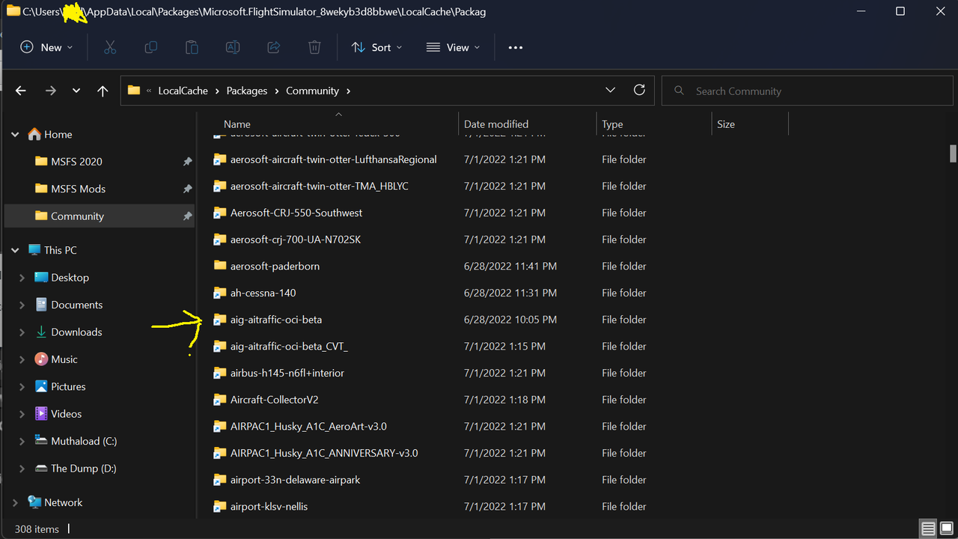Screen dimensions: 958x539
Task: Click the 6/28/2022 10:05 PM date cell
Action: click(510, 320)
